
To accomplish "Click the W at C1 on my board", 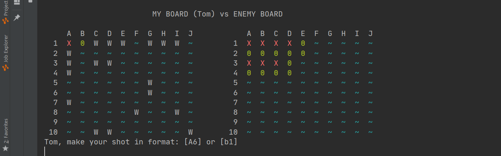I will click(96, 43).
